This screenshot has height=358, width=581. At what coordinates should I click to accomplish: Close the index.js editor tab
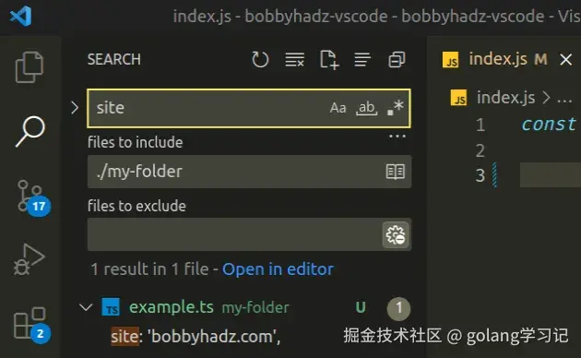[x=566, y=59]
